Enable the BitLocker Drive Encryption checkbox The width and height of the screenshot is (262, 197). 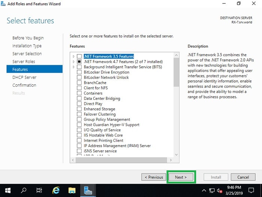[79, 72]
